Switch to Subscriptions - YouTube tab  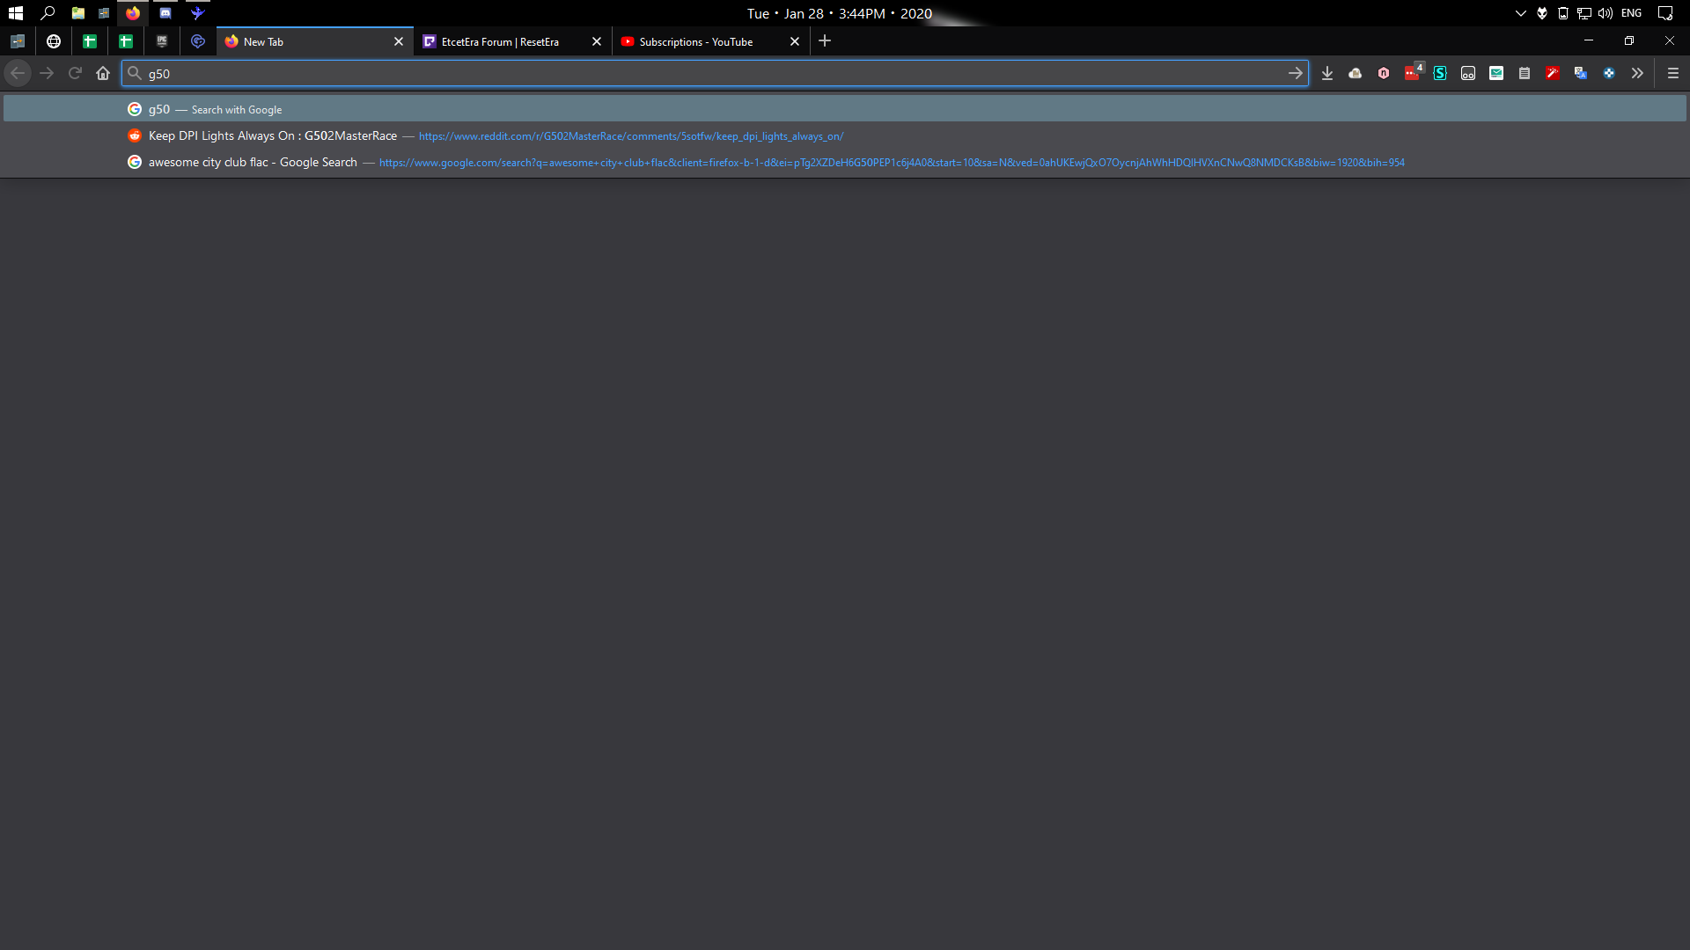point(695,41)
